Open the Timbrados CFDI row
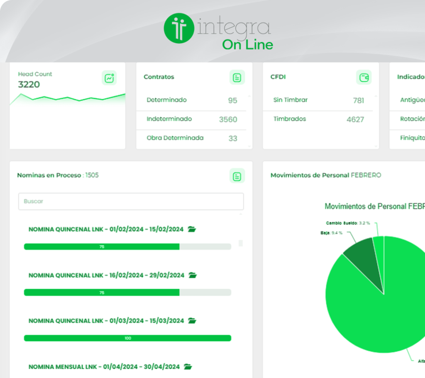Viewport: 425px width, 378px height. (318, 119)
